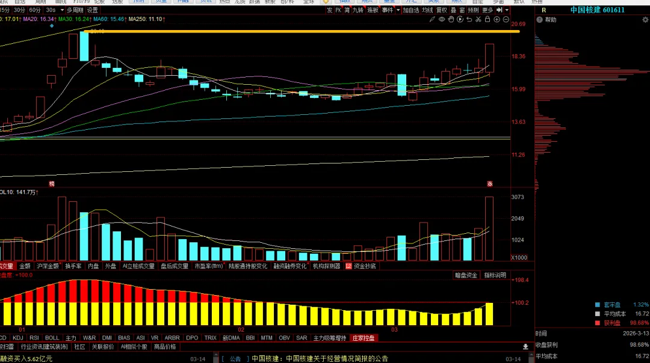Open the 更多 more menu
Viewport: 650px width, 363px height.
coord(487,10)
